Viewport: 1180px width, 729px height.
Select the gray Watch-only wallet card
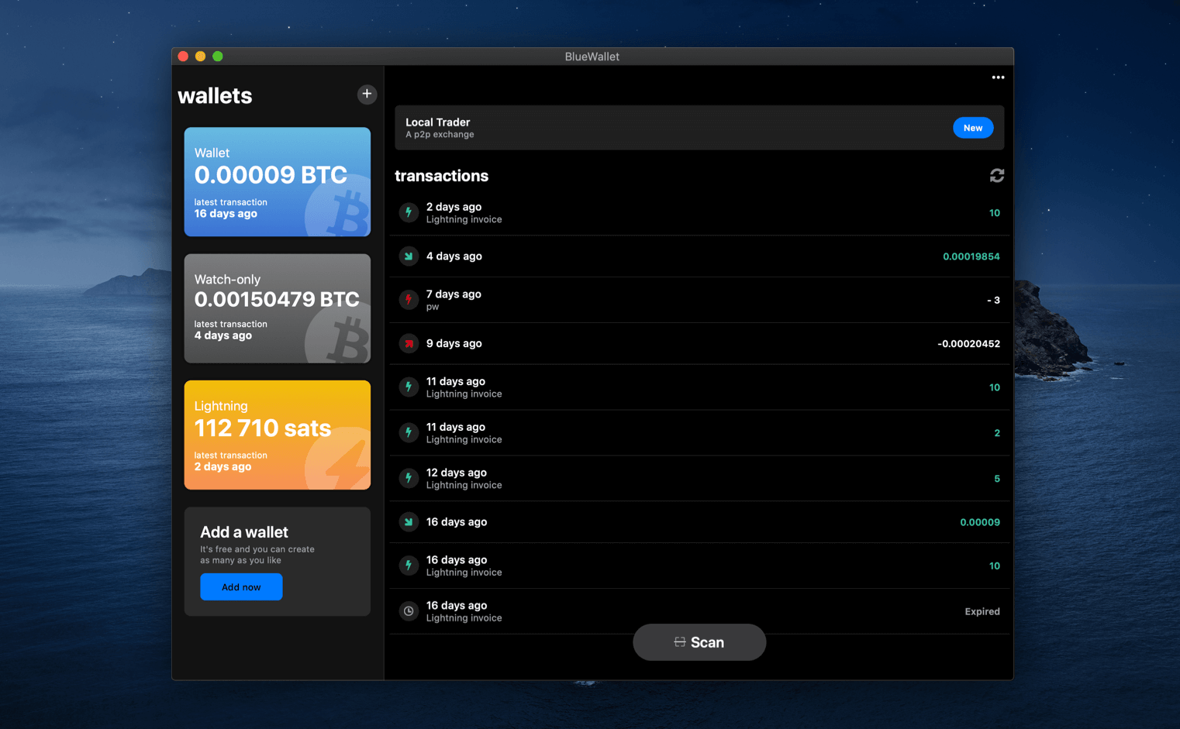tap(278, 308)
